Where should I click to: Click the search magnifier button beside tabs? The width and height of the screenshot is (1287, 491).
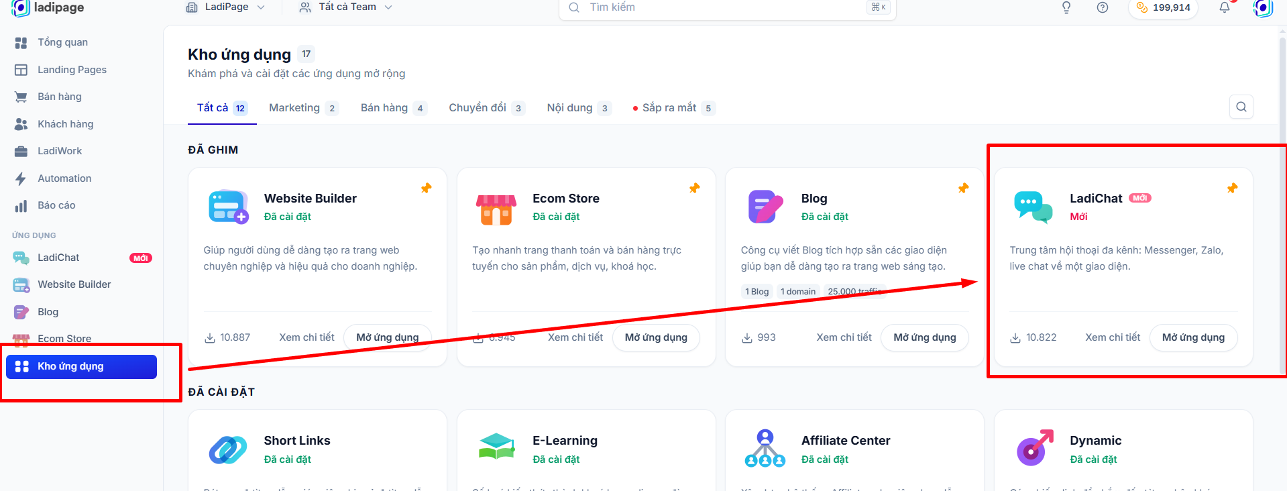(x=1241, y=107)
